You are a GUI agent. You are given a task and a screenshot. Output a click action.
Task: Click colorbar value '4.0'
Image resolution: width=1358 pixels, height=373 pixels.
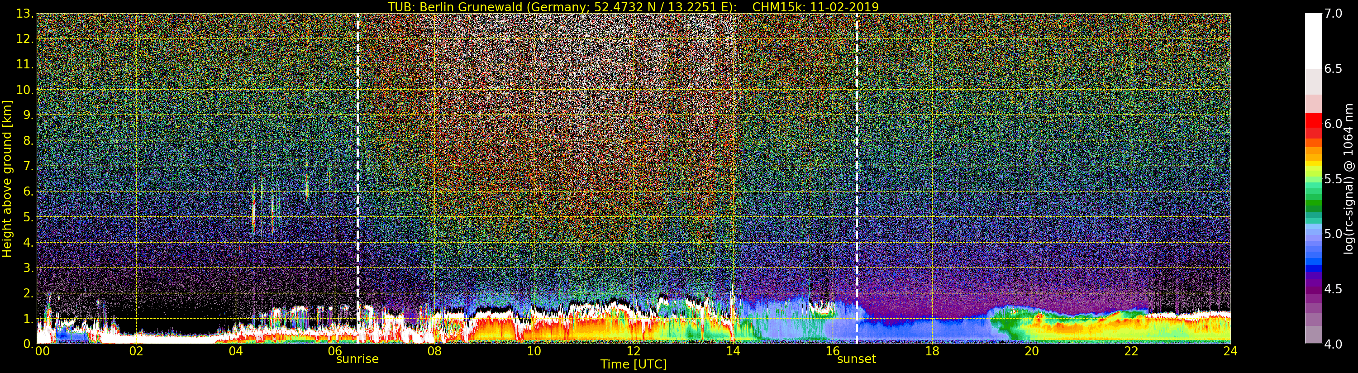[1333, 344]
